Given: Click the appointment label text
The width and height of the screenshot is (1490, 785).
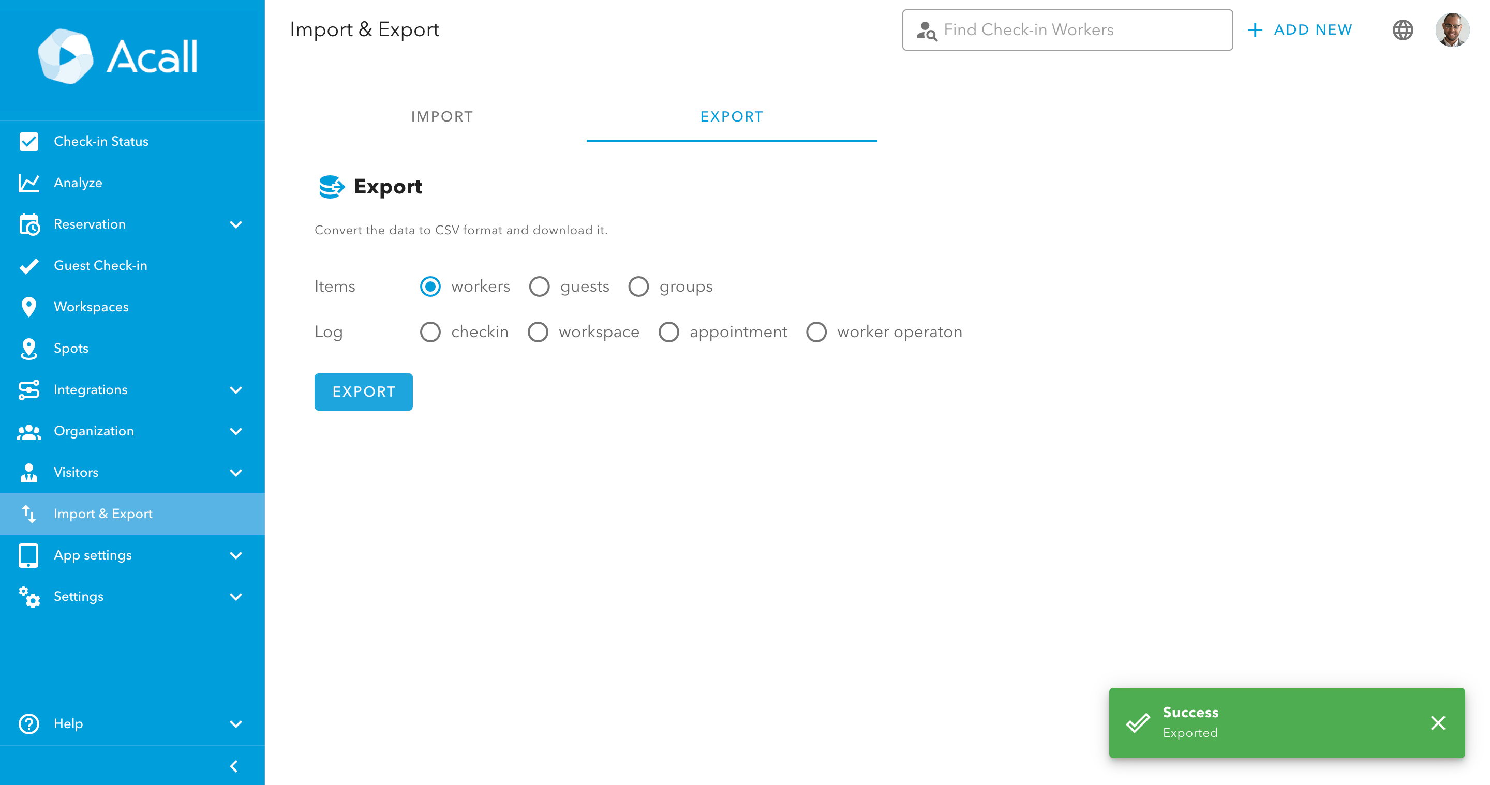Looking at the screenshot, I should 738,333.
